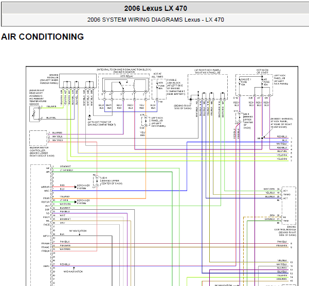Click the "GRN/WHT" wire label at pin 1
Image resolution: width=309 pixels, height=286 pixels.
pyautogui.click(x=65, y=166)
